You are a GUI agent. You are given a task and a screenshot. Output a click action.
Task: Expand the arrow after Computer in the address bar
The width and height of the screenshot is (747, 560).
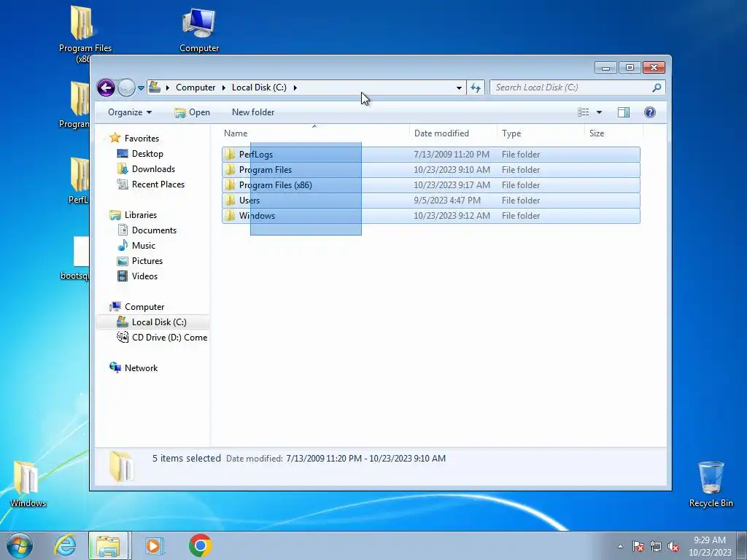[x=223, y=87]
